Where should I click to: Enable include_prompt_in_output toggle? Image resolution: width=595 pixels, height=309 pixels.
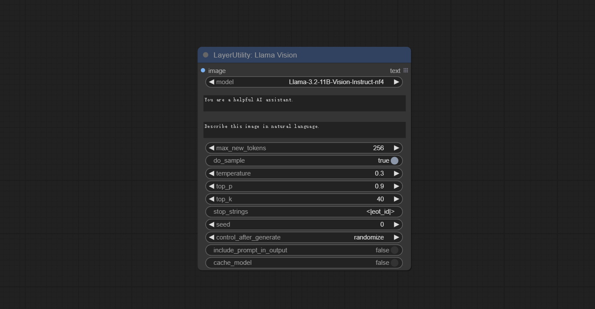394,250
